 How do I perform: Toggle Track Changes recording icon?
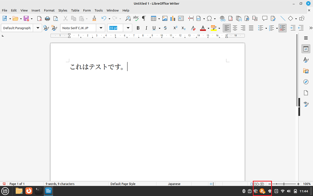click(x=273, y=18)
